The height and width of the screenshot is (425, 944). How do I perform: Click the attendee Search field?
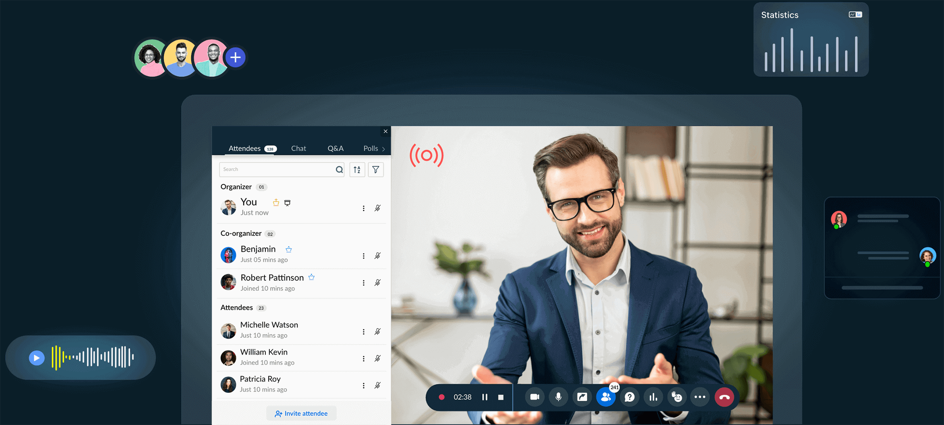[x=281, y=170]
